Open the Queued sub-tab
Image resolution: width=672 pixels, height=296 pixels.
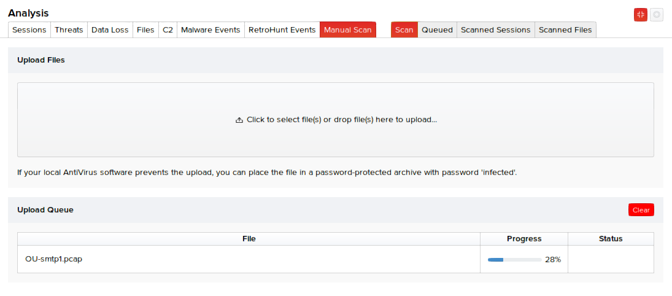(437, 30)
